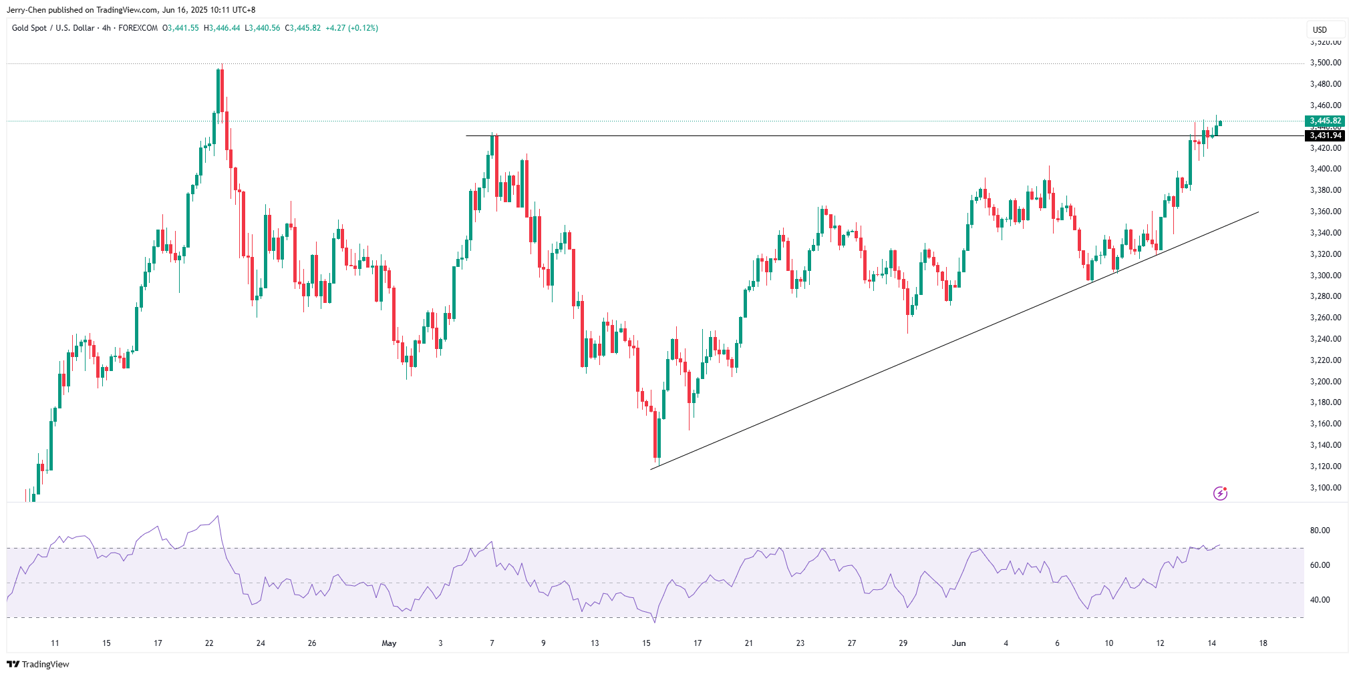Click the 80.00 level on RSI scale
The image size is (1355, 676).
tap(1320, 531)
